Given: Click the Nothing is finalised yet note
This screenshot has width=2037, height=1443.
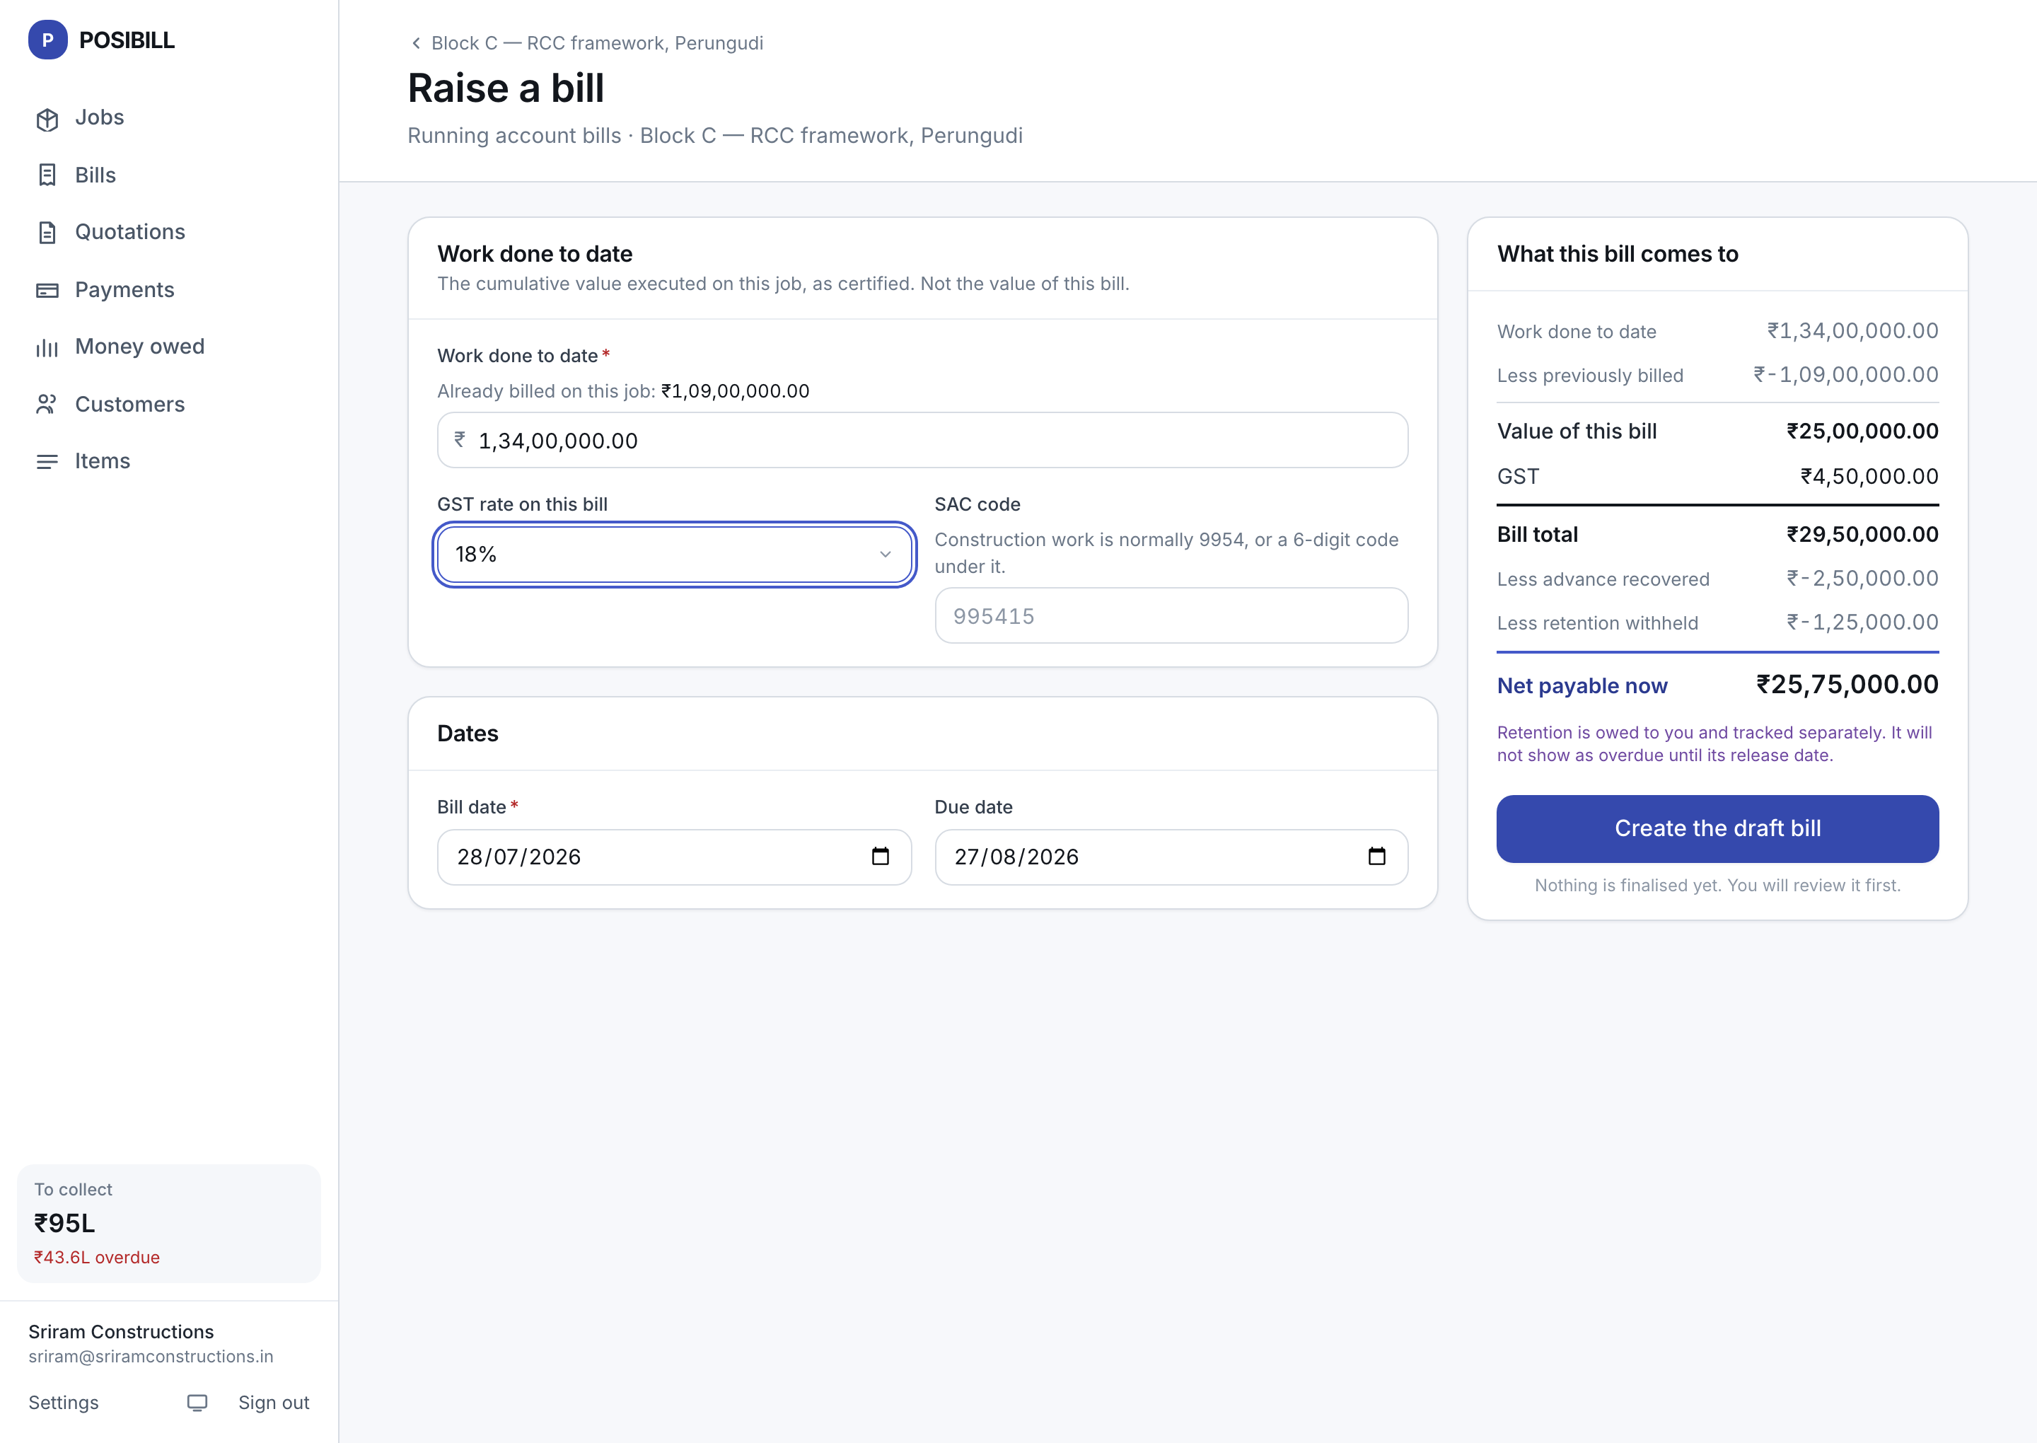Looking at the screenshot, I should 1717,885.
